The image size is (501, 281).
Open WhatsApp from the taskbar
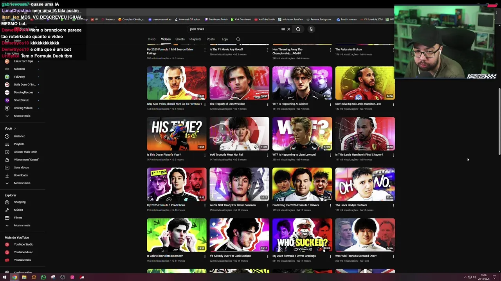[x=43, y=277]
